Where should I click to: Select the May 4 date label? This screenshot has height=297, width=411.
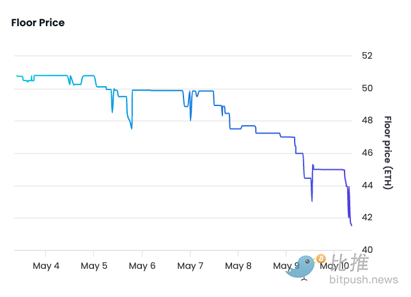pos(46,266)
